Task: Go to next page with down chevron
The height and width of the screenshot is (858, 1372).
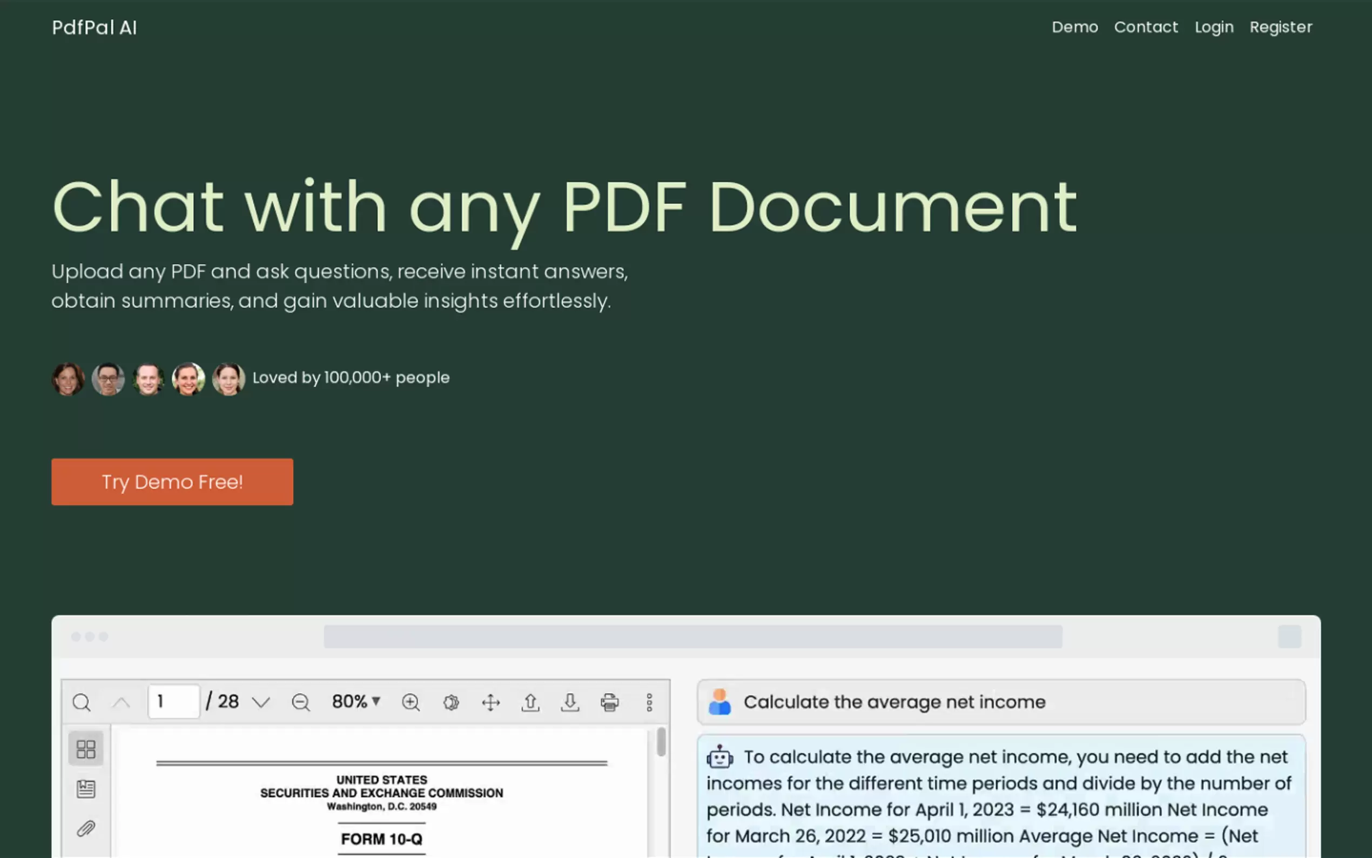Action: coord(261,702)
